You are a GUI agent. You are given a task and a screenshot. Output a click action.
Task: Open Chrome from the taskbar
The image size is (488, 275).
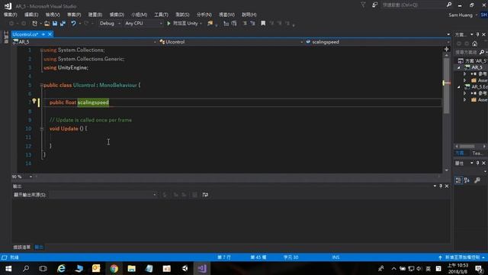pyautogui.click(x=114, y=268)
